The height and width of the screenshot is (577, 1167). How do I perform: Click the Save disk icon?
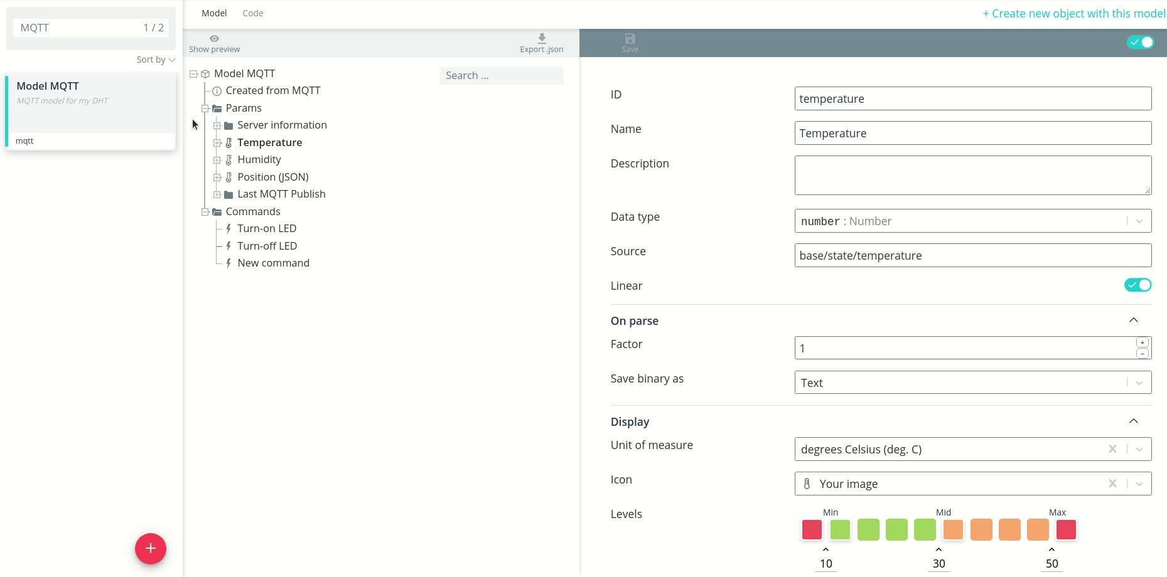pos(630,39)
